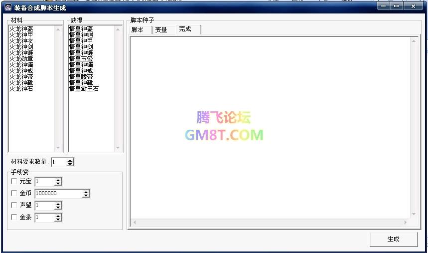Increase the 元宝 value using the up arrow
This screenshot has width=428, height=253.
pyautogui.click(x=58, y=179)
